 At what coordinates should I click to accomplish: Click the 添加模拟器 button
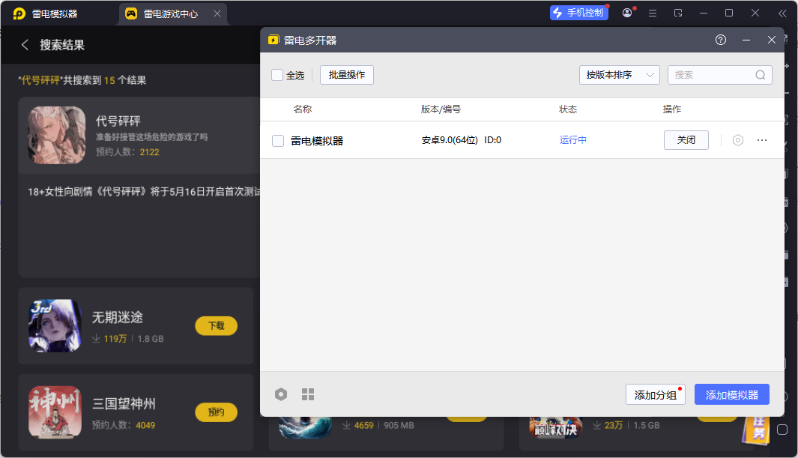(x=731, y=395)
